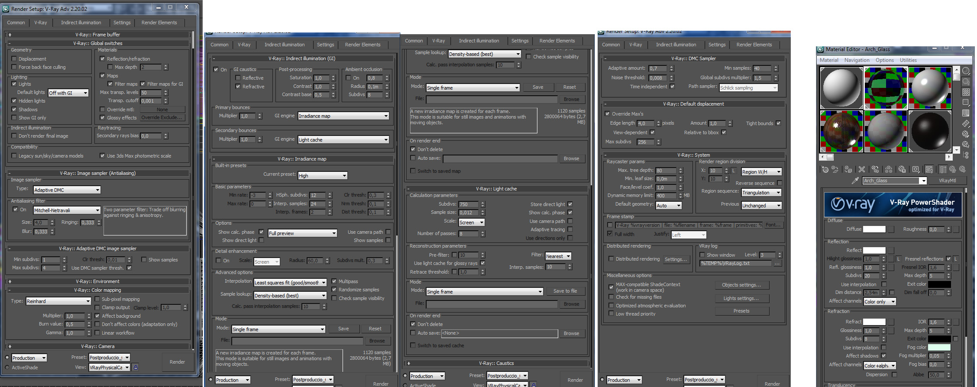The width and height of the screenshot is (977, 387).
Task: Click the Presets button in System rollout
Action: [x=741, y=311]
